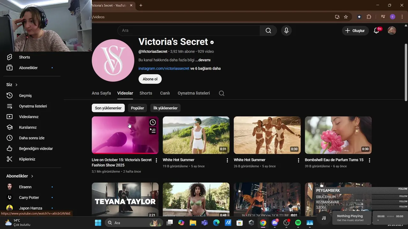Screen dimensions: 408x229
Task: Open Spotify from the taskbar
Action: point(298,223)
